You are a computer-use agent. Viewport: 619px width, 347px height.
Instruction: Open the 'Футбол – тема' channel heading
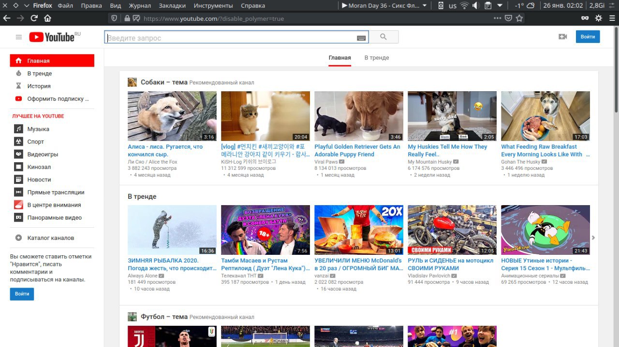click(164, 317)
